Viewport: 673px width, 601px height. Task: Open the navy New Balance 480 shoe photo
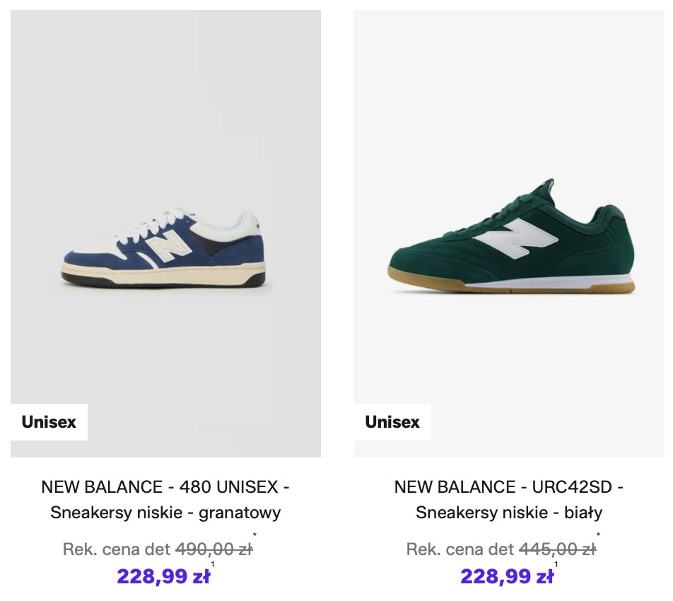click(x=165, y=233)
